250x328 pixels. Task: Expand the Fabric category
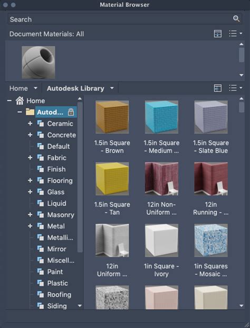[x=30, y=158]
